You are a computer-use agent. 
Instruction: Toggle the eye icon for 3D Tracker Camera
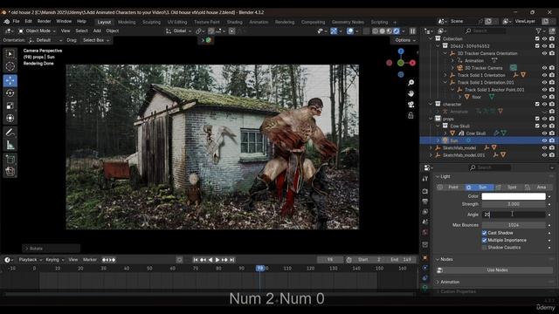pyautogui.click(x=544, y=68)
